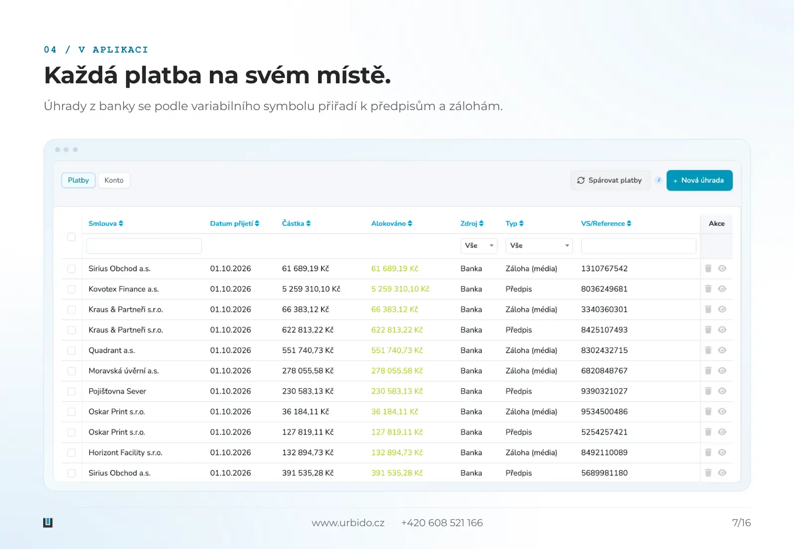The height and width of the screenshot is (549, 794).
Task: Click the Urbido logo in footer
Action: 48,523
